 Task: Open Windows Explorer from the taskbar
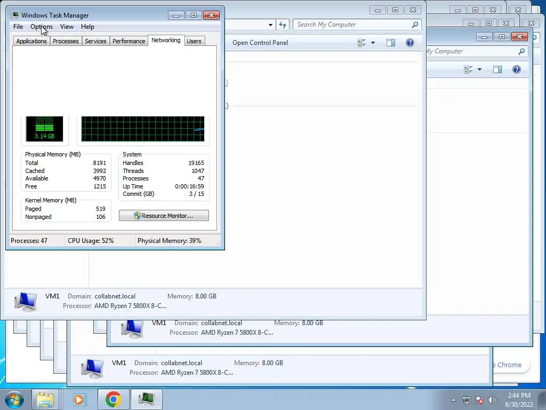[x=45, y=399]
